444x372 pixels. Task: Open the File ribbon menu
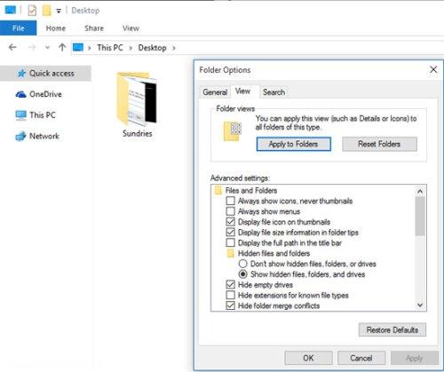tap(19, 28)
